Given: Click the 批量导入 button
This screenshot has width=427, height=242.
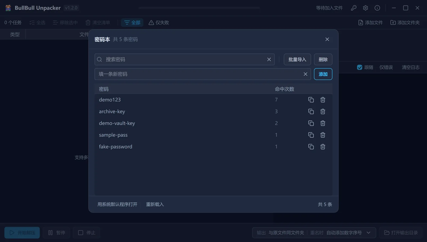Looking at the screenshot, I should [297, 59].
